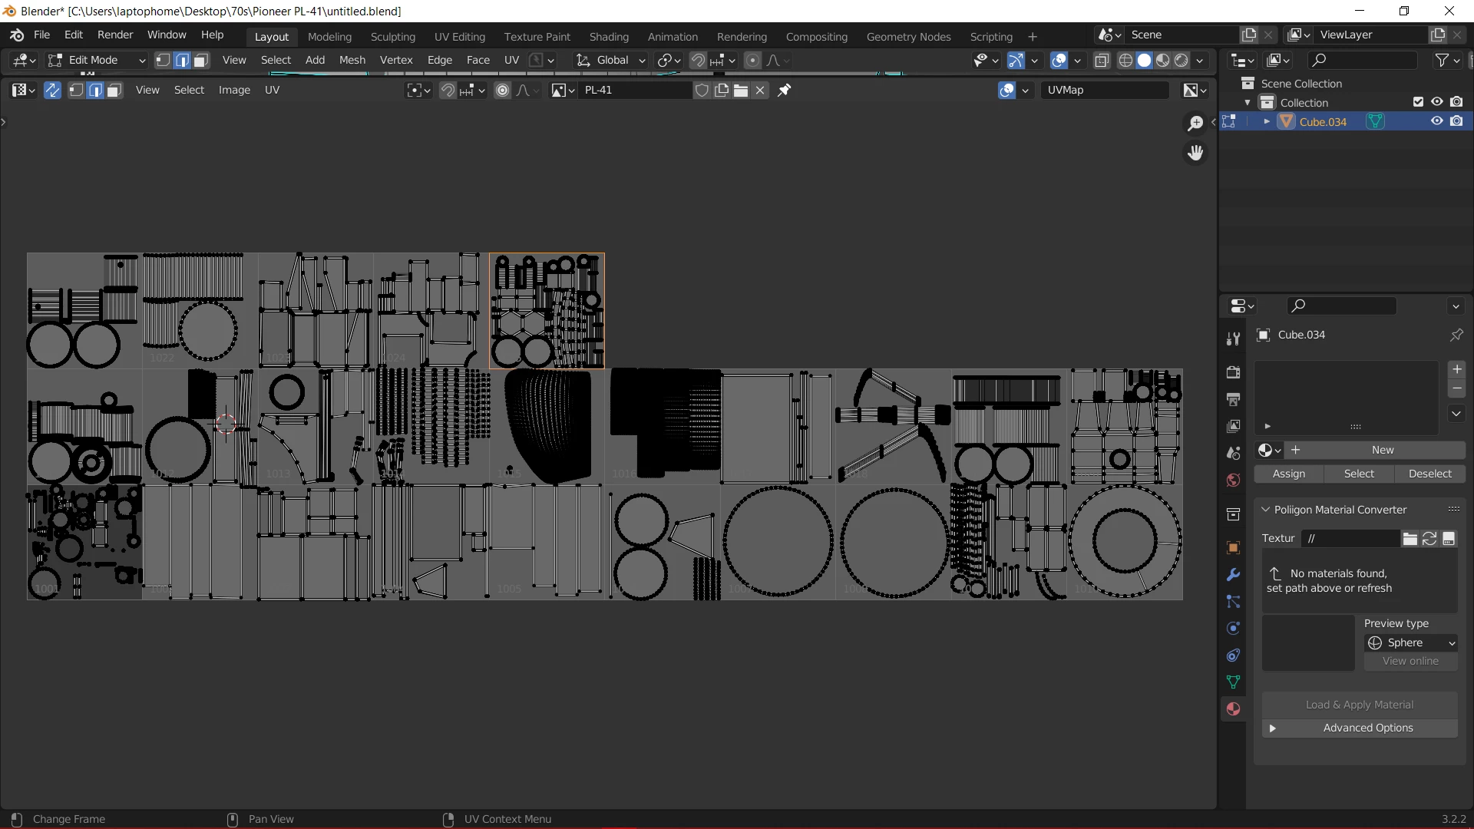Open the Sphere preview type dropdown
Screen dimensions: 1474x829
(x=1411, y=642)
